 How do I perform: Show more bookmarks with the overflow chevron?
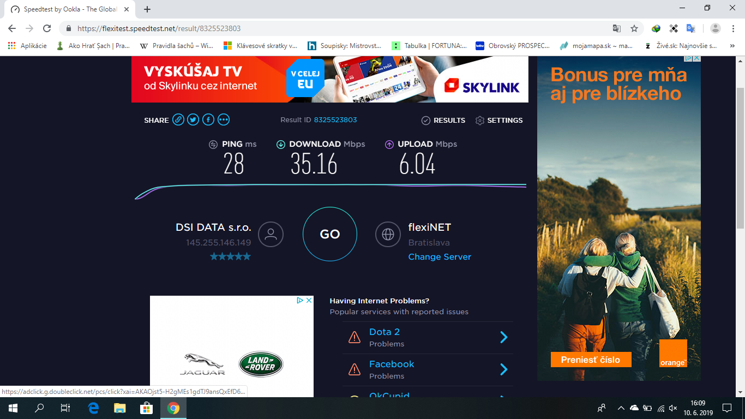coord(732,46)
